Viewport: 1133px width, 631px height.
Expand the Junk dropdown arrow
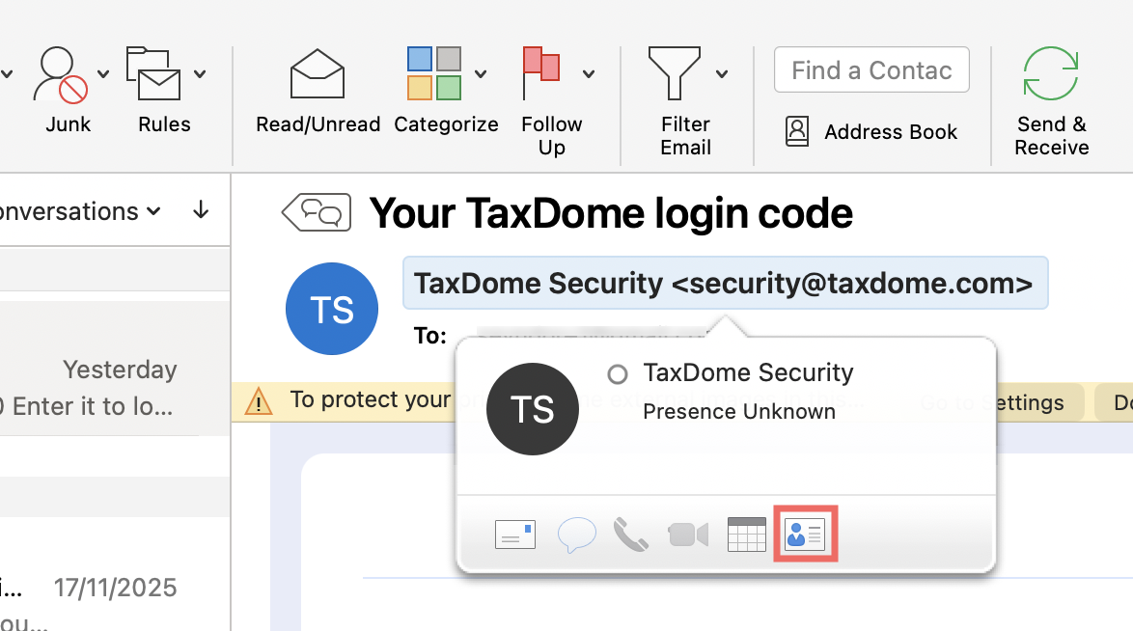point(103,74)
